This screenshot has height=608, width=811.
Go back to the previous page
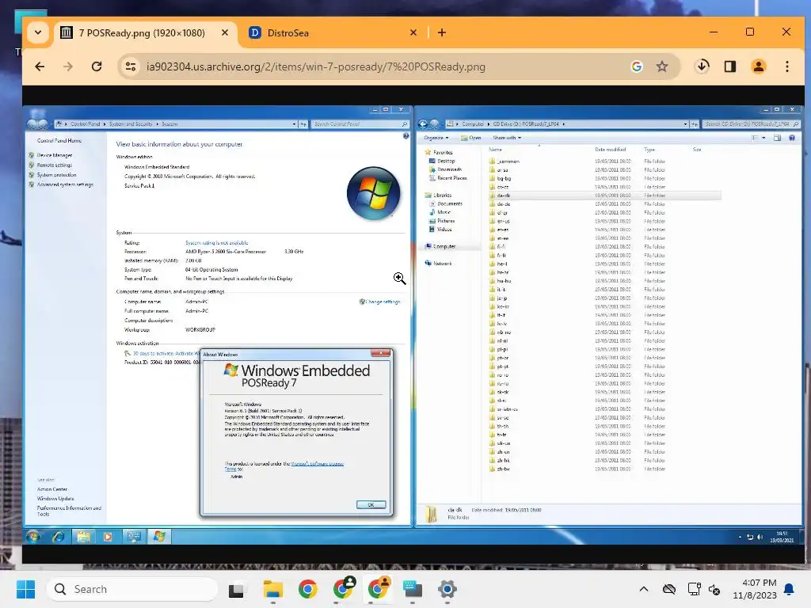(x=40, y=66)
